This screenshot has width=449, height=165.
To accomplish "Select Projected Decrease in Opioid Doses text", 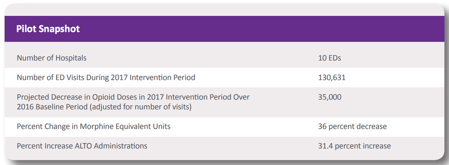I will [81, 97].
